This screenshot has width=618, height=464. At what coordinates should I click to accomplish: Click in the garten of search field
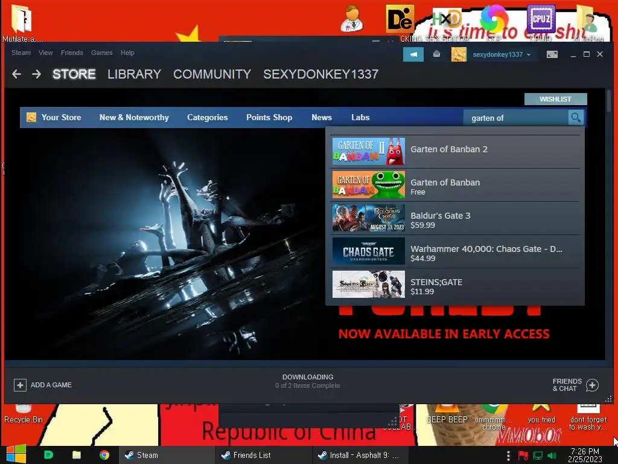(516, 118)
